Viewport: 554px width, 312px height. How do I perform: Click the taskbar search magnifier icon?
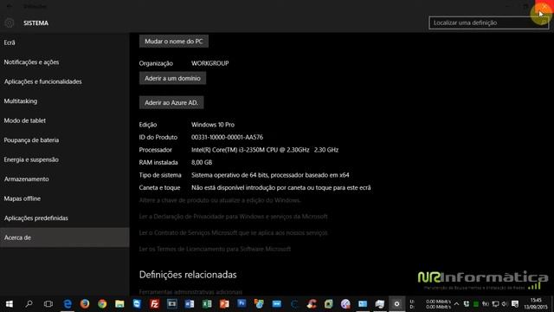[x=29, y=304]
